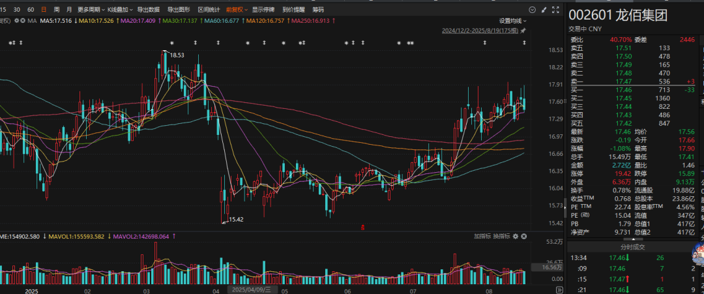Open 前复权 adjustment dropdown
The height and width of the screenshot is (294, 704).
pos(237,9)
